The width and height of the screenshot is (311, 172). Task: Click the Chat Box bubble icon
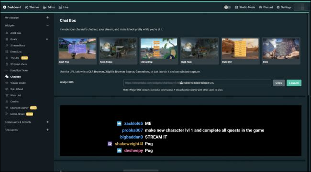[x=7, y=77]
